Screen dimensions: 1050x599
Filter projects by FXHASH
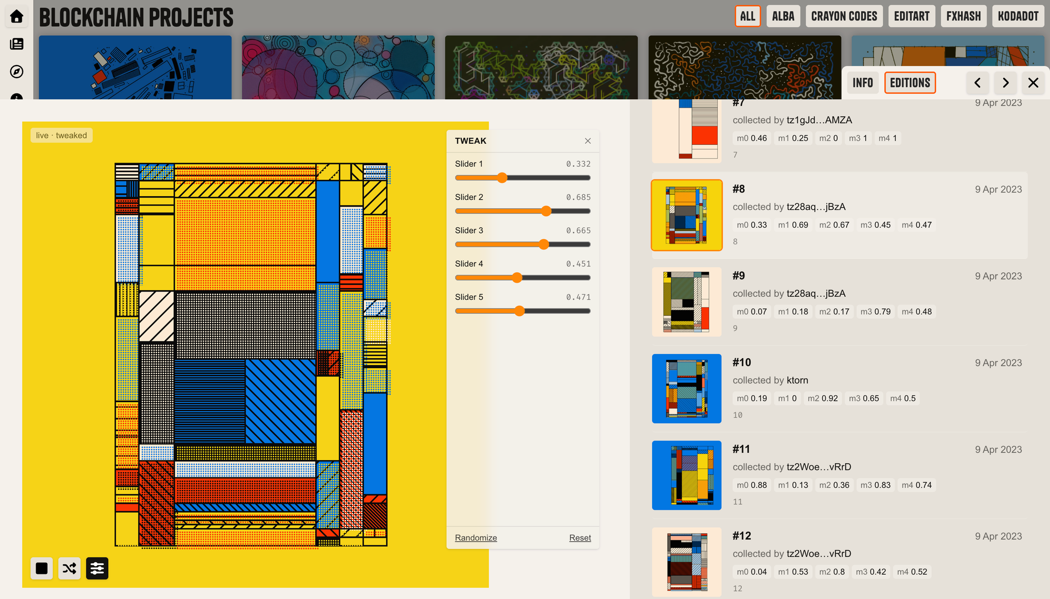pyautogui.click(x=963, y=16)
